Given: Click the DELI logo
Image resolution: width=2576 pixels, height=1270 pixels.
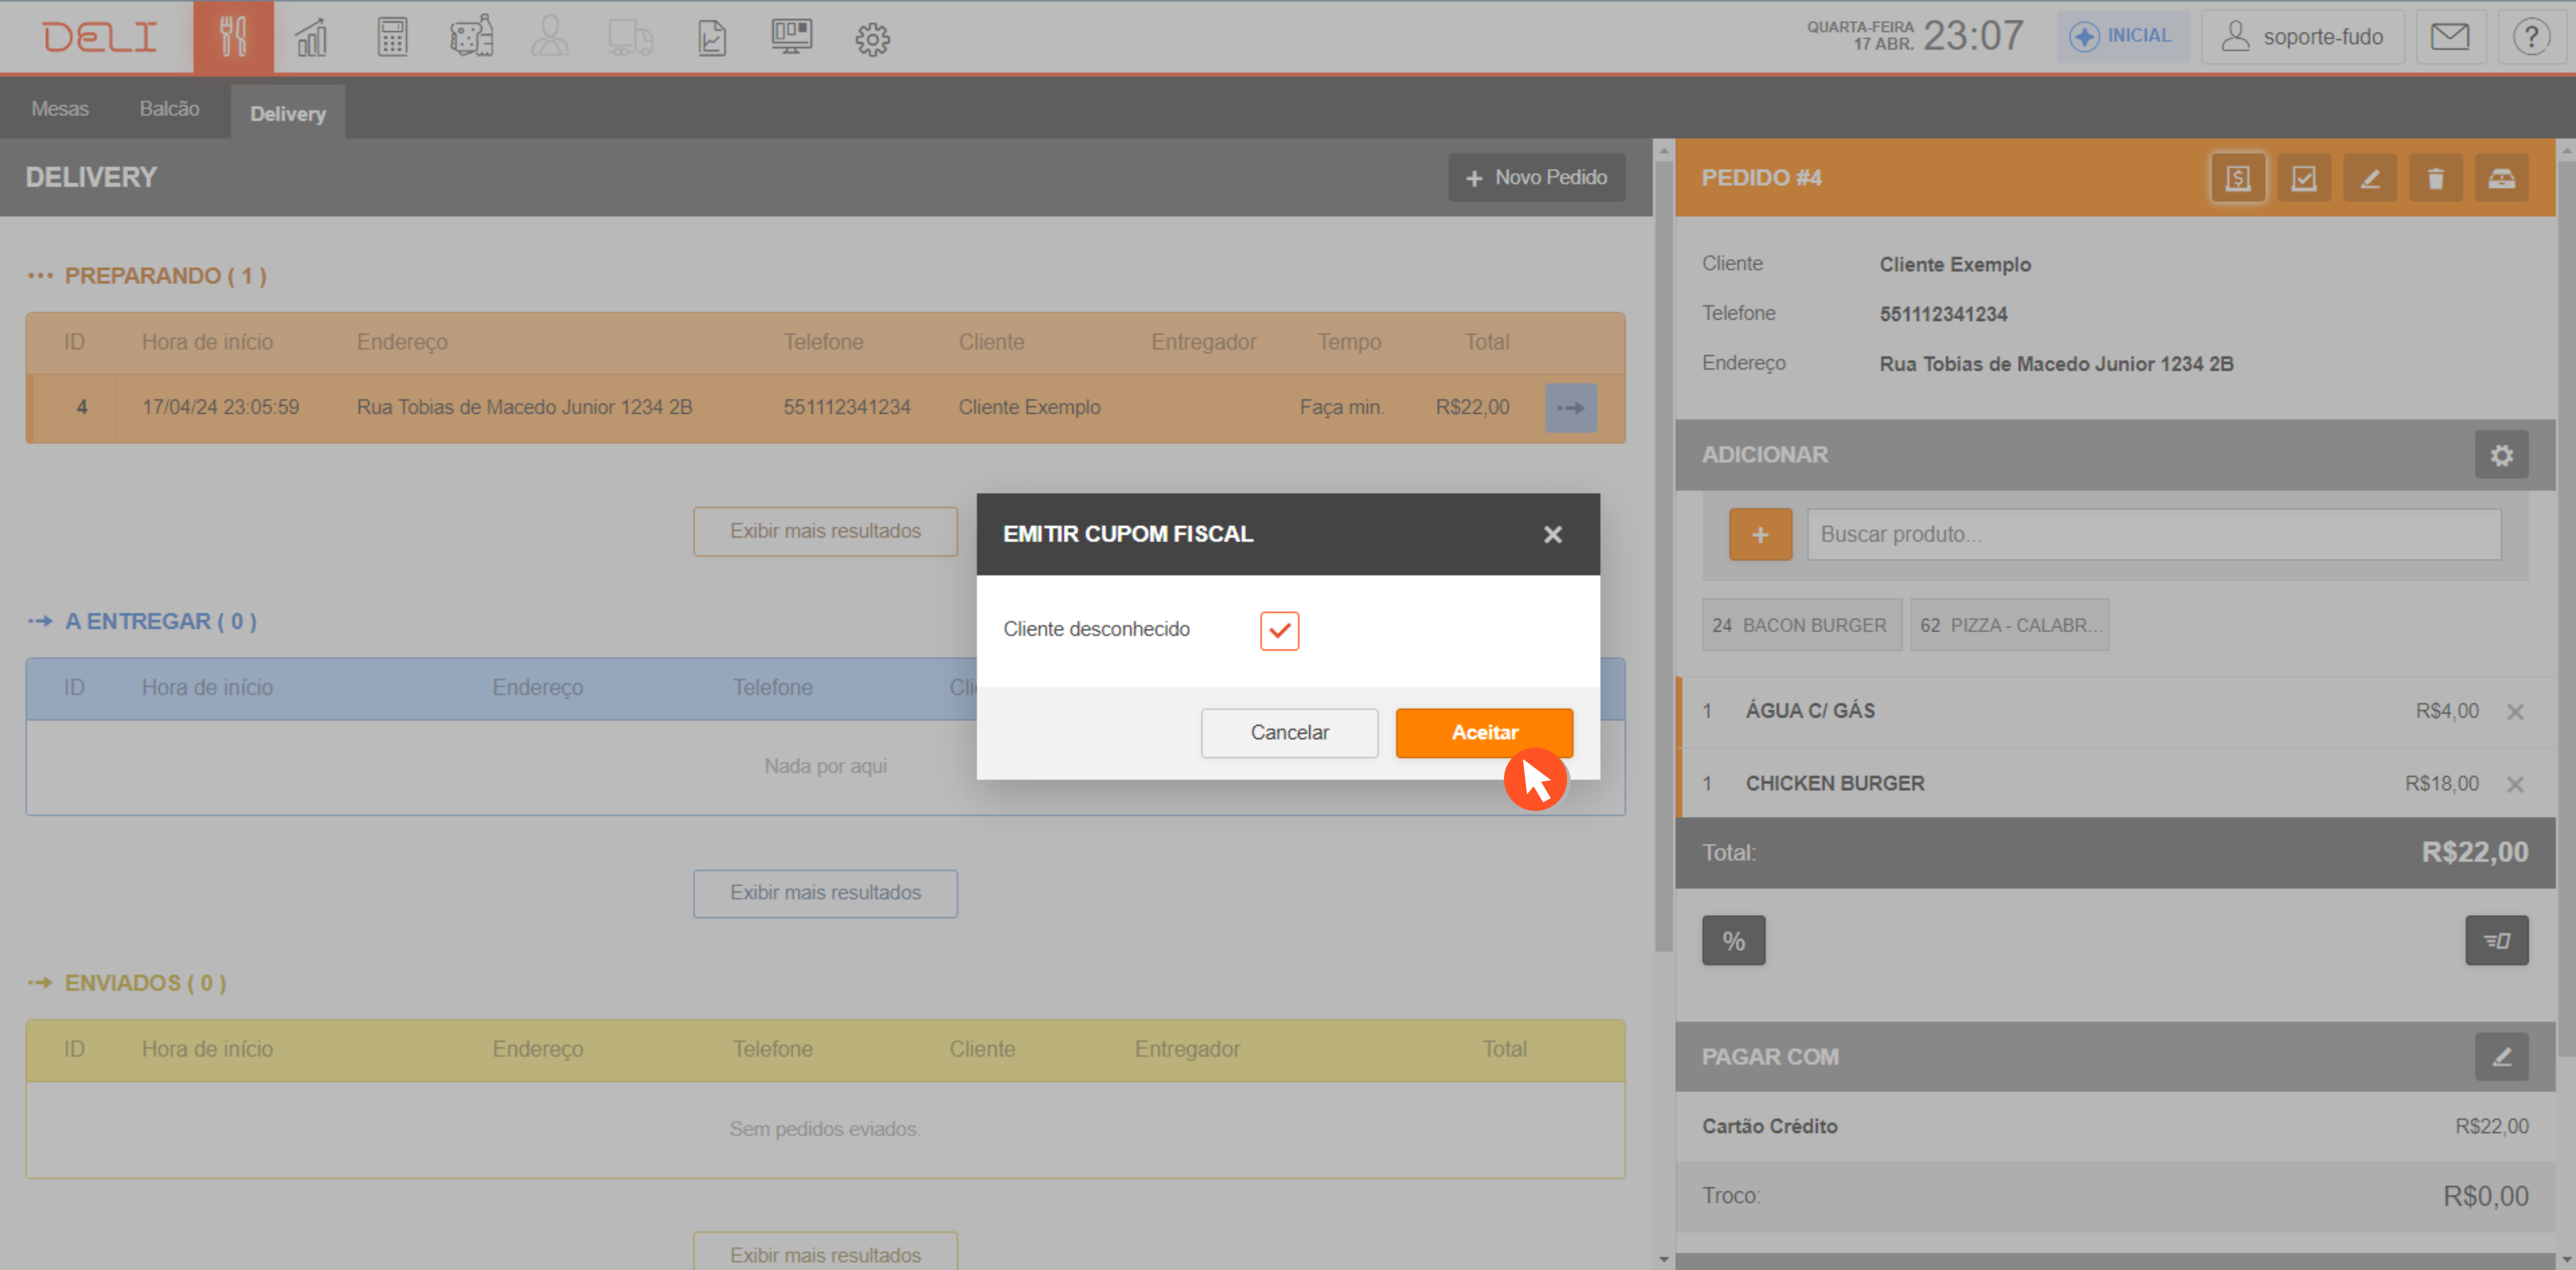Looking at the screenshot, I should point(99,37).
